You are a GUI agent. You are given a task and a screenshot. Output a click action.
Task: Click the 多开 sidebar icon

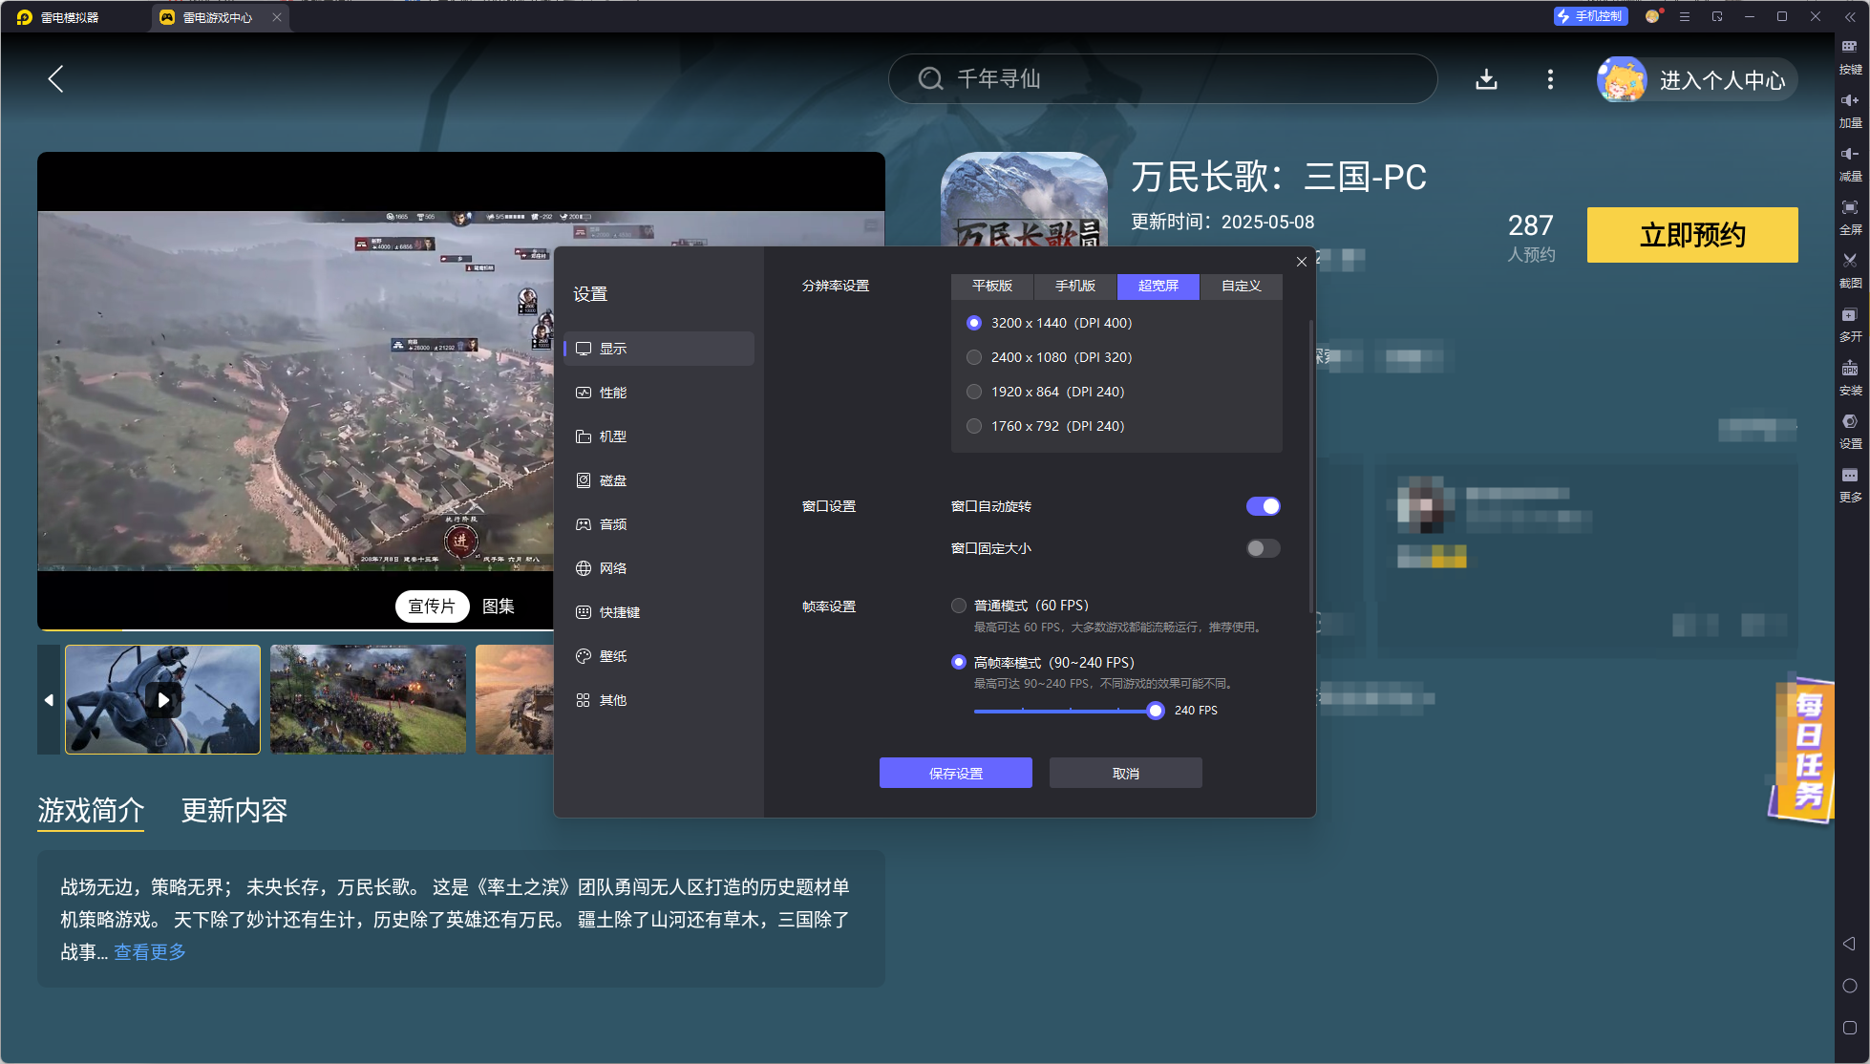tap(1851, 325)
